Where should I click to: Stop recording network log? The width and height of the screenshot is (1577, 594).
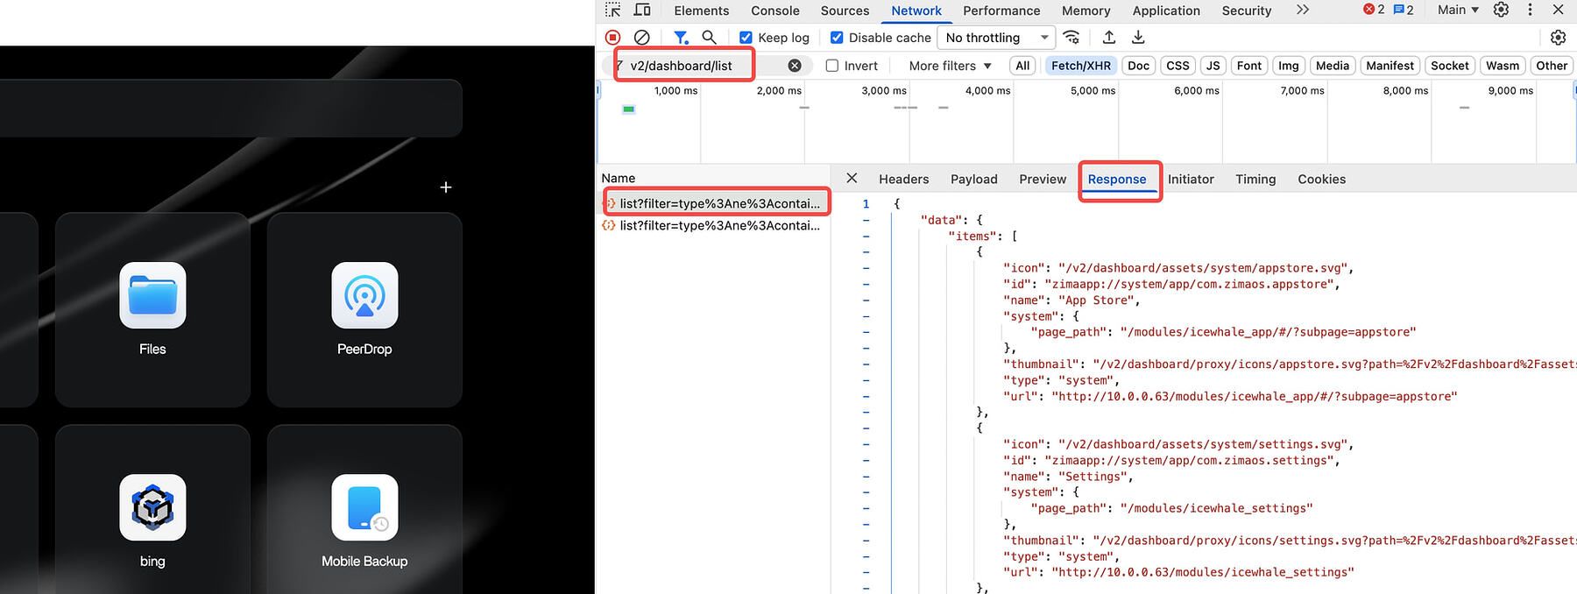pyautogui.click(x=613, y=38)
